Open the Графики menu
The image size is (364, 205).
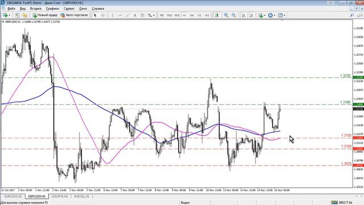pyautogui.click(x=52, y=9)
